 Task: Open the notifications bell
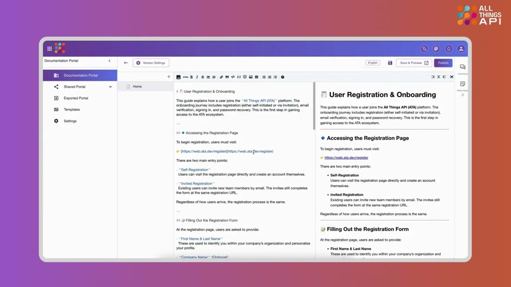449,48
